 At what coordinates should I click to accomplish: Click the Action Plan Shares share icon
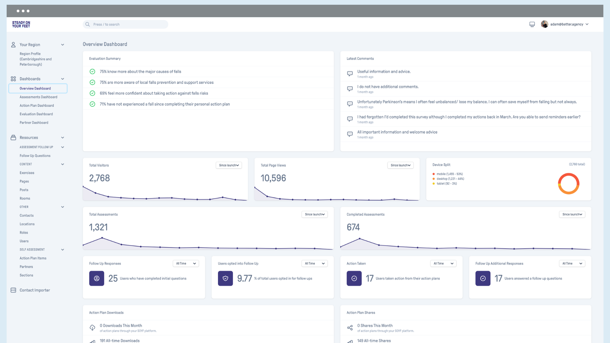(350, 328)
